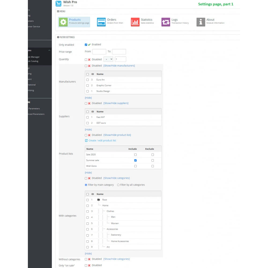Click the Women category name

click(115, 224)
